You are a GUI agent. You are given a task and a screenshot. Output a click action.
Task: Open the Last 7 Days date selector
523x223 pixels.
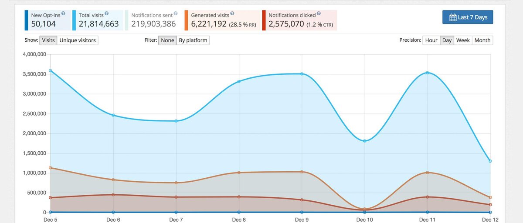[x=468, y=17]
